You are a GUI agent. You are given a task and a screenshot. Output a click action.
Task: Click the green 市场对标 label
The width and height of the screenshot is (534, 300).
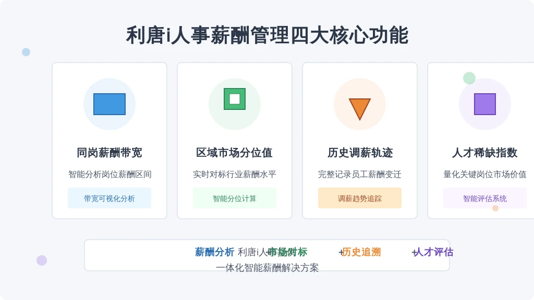[x=288, y=252]
